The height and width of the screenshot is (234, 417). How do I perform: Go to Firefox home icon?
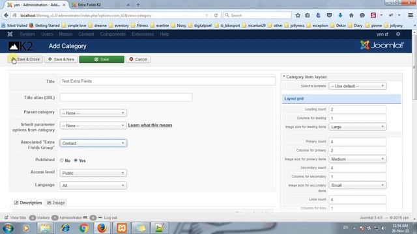(351, 16)
